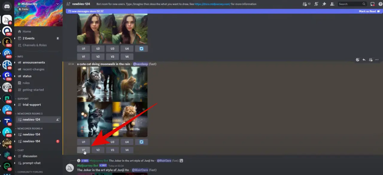This screenshot has height=175, width=383.
Task: Open the threads icon showing 19
Action: click(306, 4)
